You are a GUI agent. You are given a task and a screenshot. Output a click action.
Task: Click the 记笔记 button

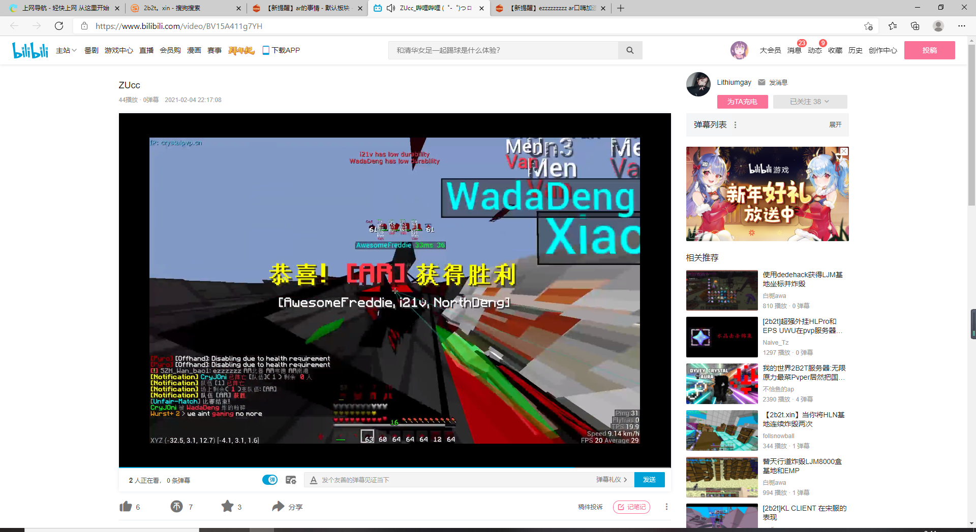631,507
